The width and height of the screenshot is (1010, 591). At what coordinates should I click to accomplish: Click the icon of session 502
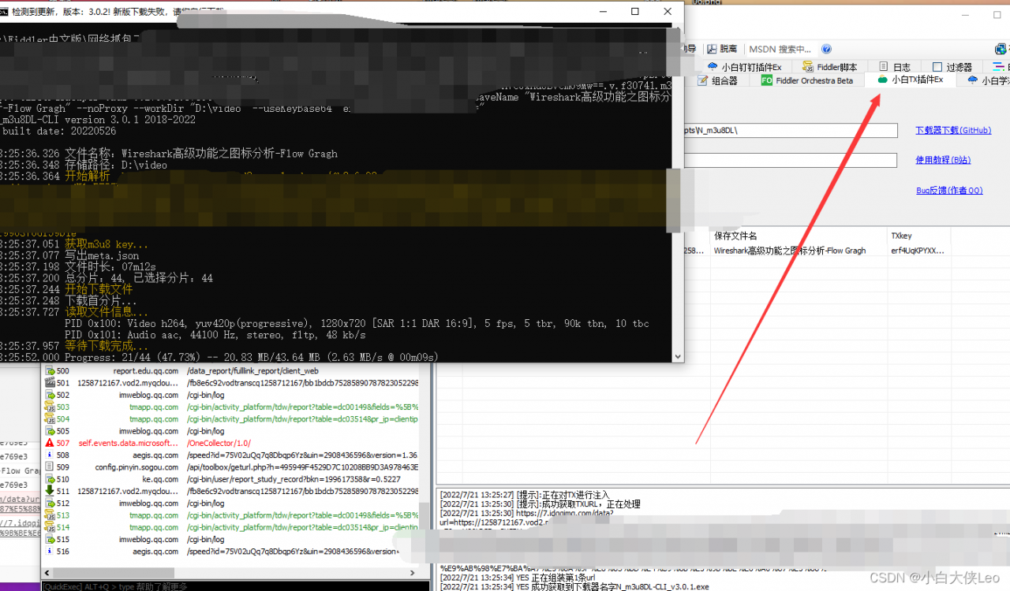coord(49,395)
